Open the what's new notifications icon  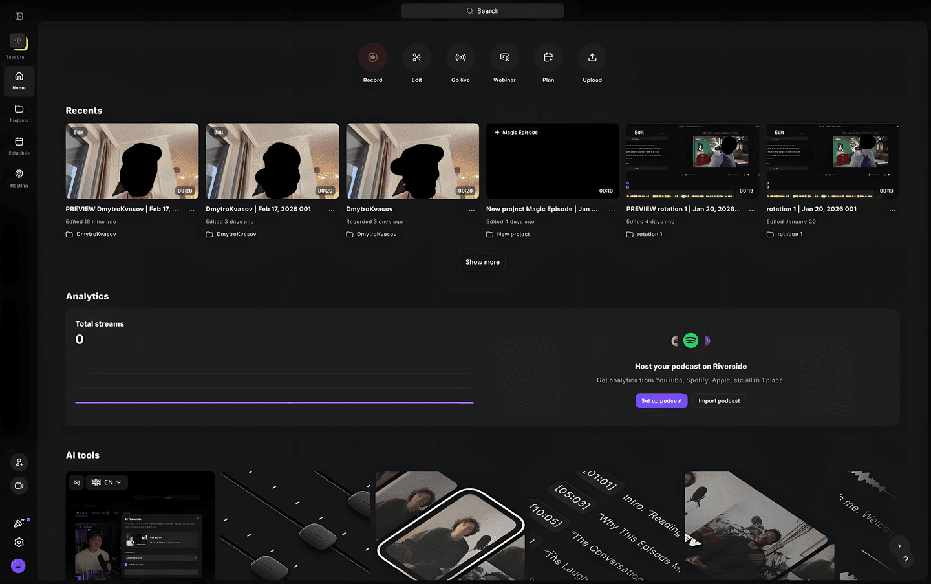[x=19, y=522]
